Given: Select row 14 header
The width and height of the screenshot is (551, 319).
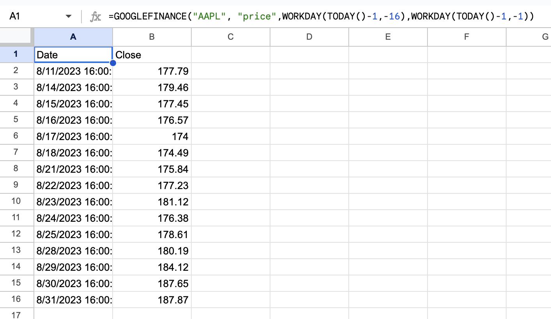Looking at the screenshot, I should click(17, 267).
